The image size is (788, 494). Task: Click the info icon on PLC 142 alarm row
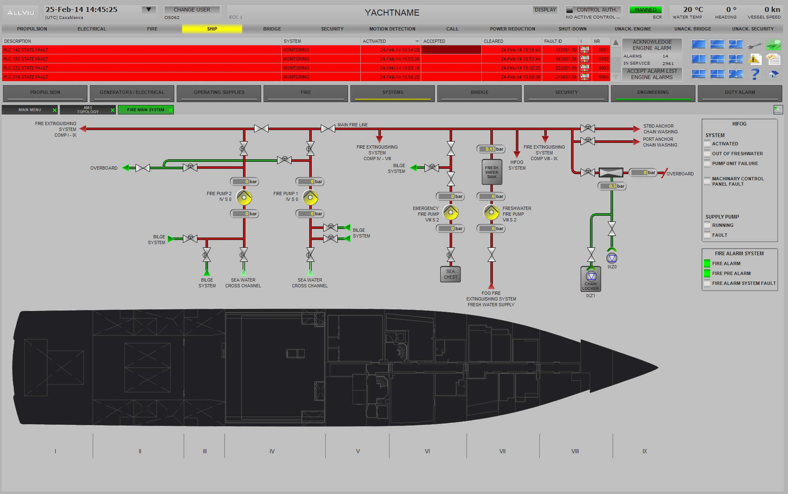[x=585, y=50]
